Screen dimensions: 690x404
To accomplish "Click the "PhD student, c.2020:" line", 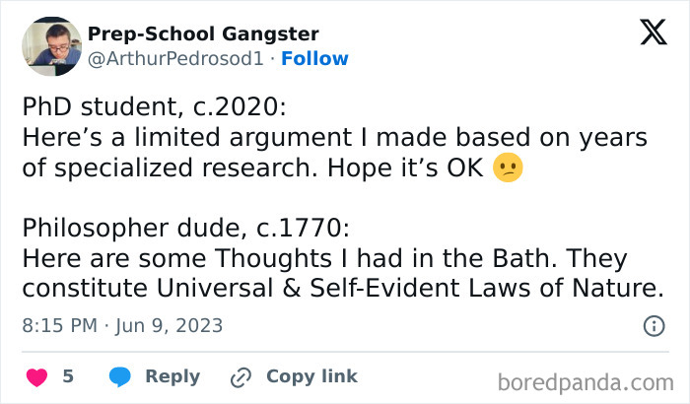I will [x=154, y=106].
